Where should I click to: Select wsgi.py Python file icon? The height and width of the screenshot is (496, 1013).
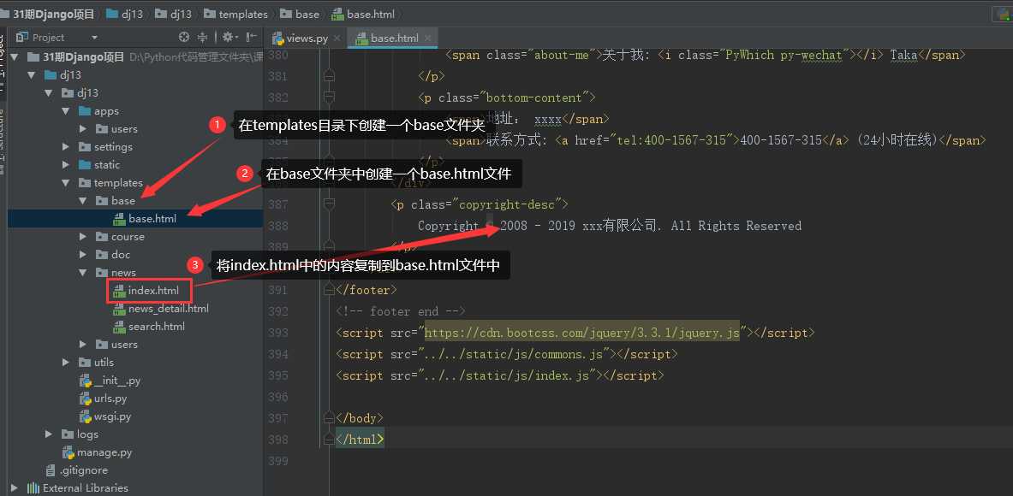point(85,416)
